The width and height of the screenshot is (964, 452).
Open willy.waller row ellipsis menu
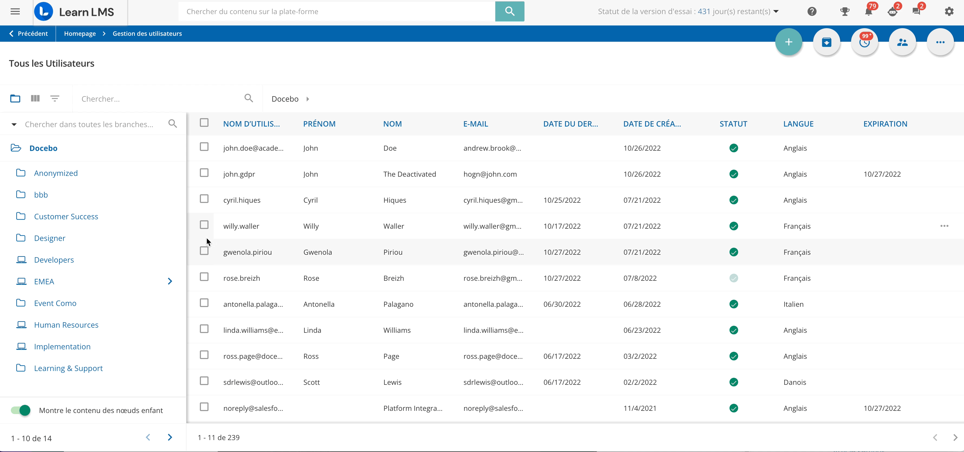(x=944, y=226)
